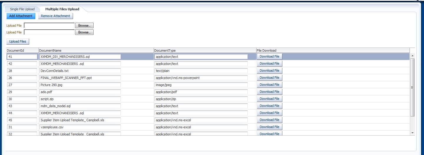The height and width of the screenshot is (155, 424).
Task: Click the mdm_data_model.sql name field
Action: 80,106
